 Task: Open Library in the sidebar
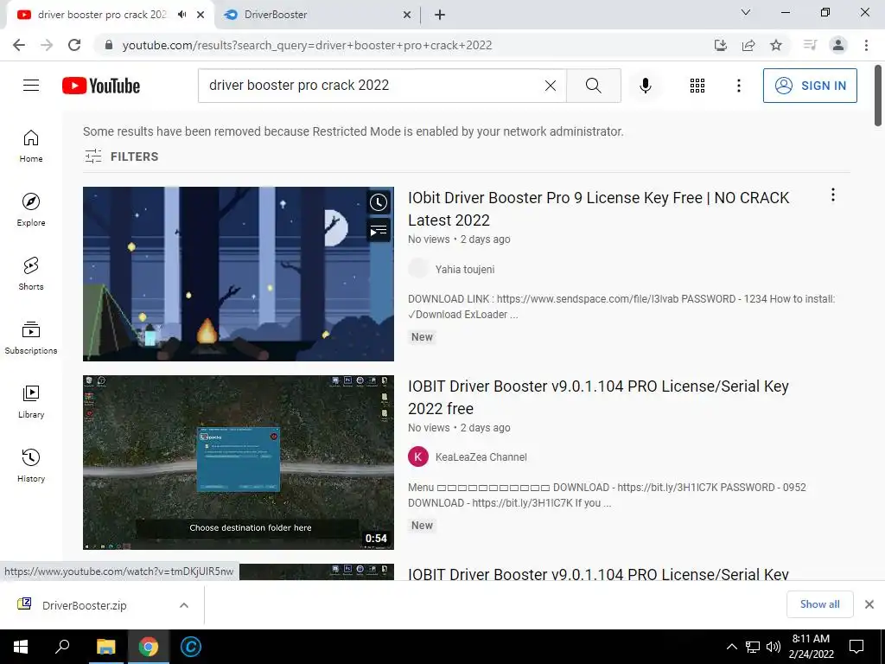pos(31,401)
